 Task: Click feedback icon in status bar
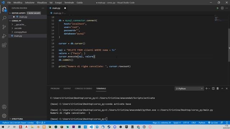[222, 123]
